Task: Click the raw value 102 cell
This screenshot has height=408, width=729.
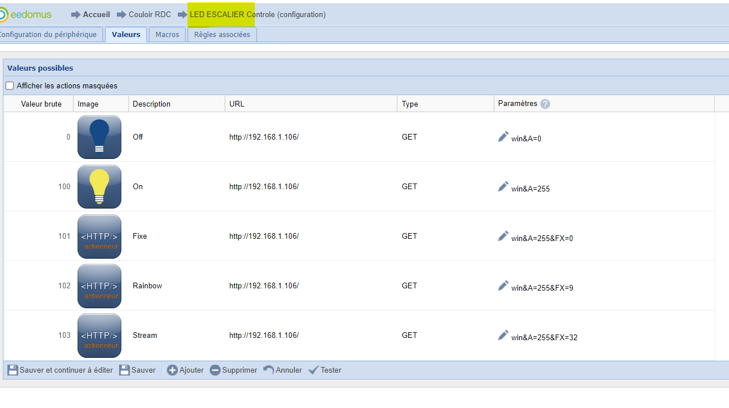Action: click(x=39, y=285)
